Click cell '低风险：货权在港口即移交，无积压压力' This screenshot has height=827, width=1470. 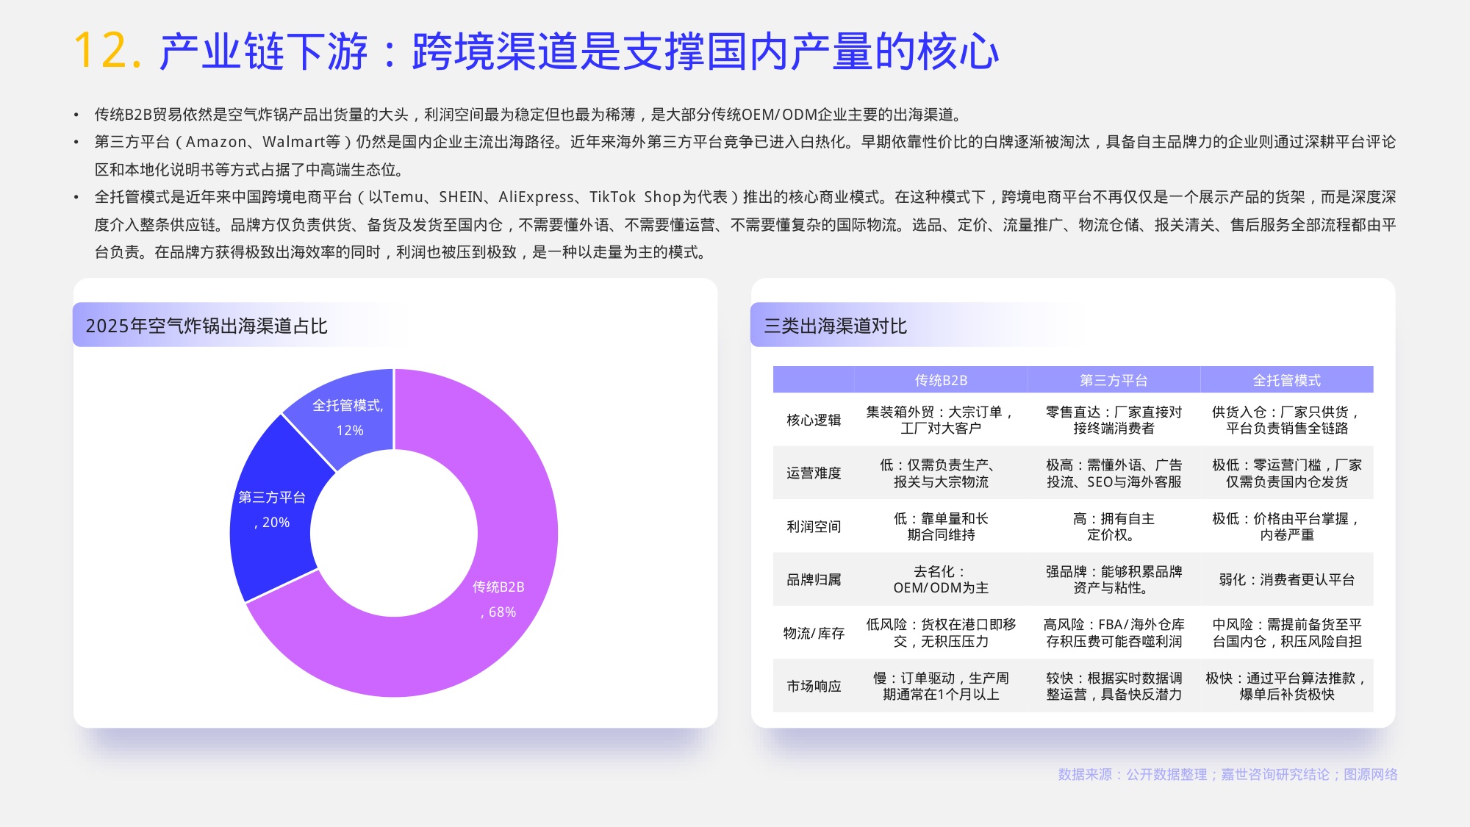pos(941,633)
